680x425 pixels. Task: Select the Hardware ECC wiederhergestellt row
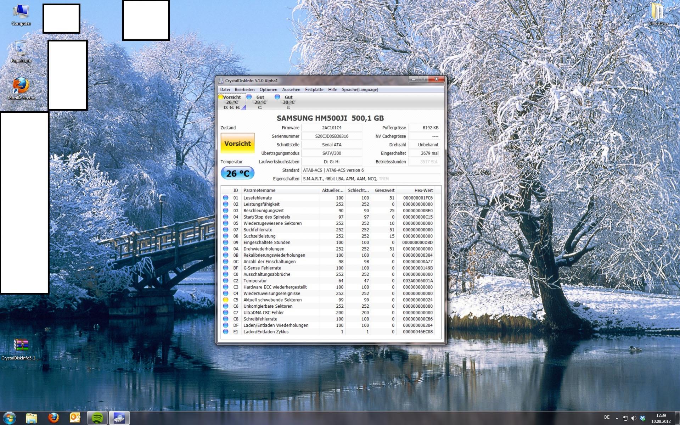331,287
